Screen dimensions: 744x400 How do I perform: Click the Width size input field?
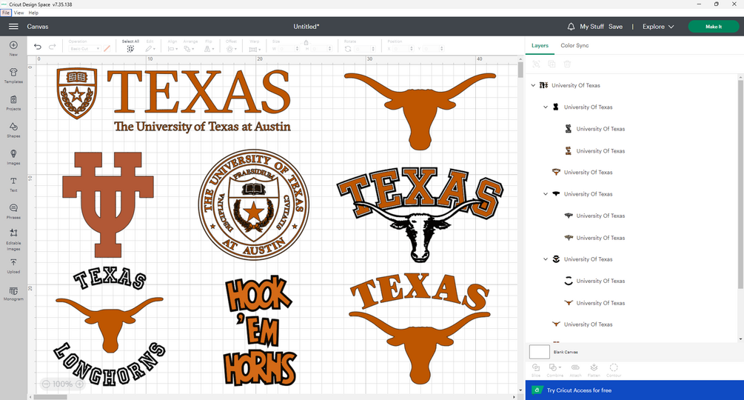coord(287,49)
